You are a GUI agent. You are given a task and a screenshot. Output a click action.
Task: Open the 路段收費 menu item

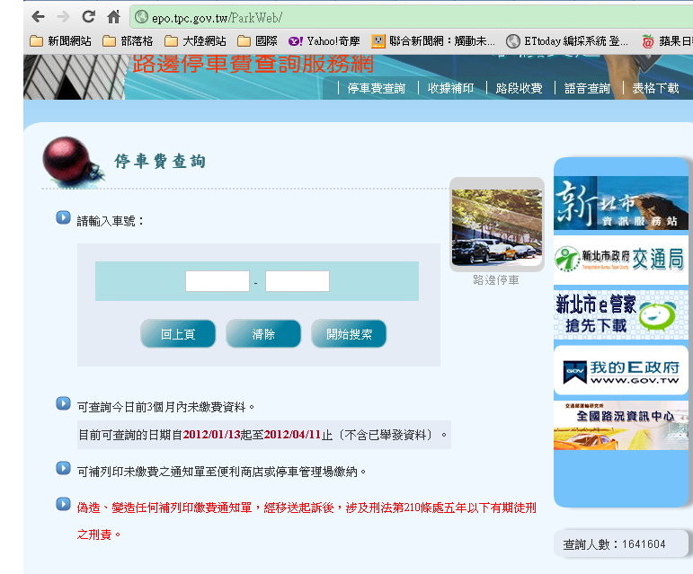coord(519,88)
